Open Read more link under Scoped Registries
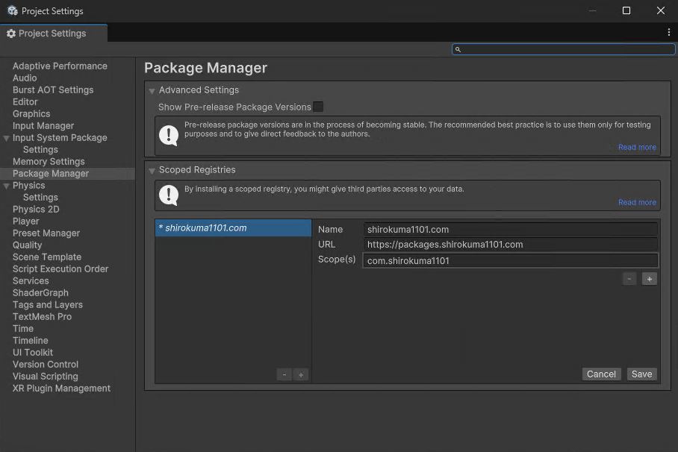This screenshot has height=452, width=678. coord(637,203)
